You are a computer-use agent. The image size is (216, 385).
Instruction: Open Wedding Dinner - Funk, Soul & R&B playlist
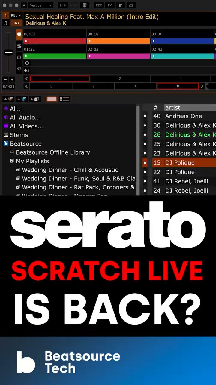click(79, 179)
